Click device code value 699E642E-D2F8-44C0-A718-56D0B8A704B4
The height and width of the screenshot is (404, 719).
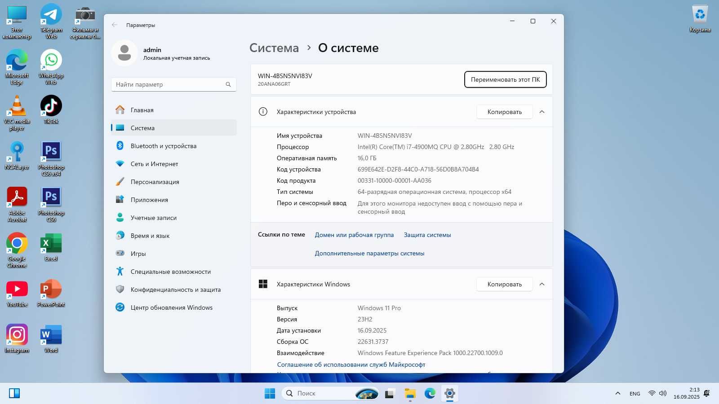418,169
